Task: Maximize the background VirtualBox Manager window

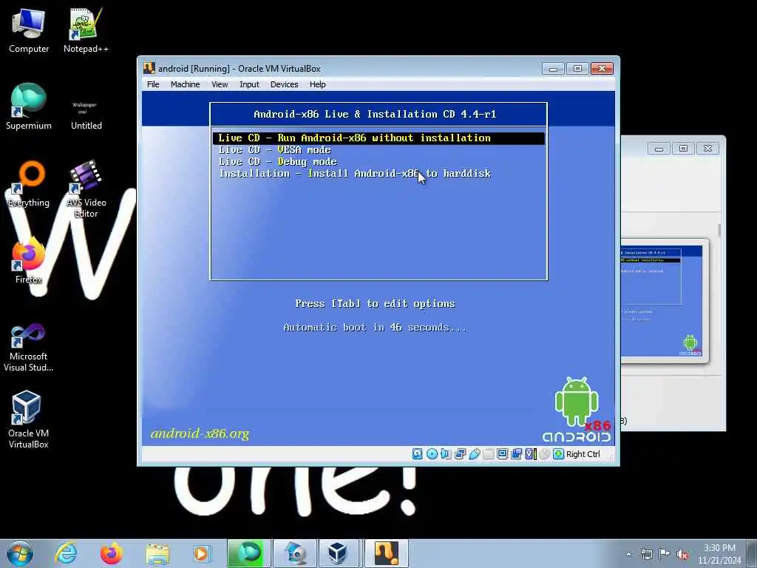Action: coord(683,149)
